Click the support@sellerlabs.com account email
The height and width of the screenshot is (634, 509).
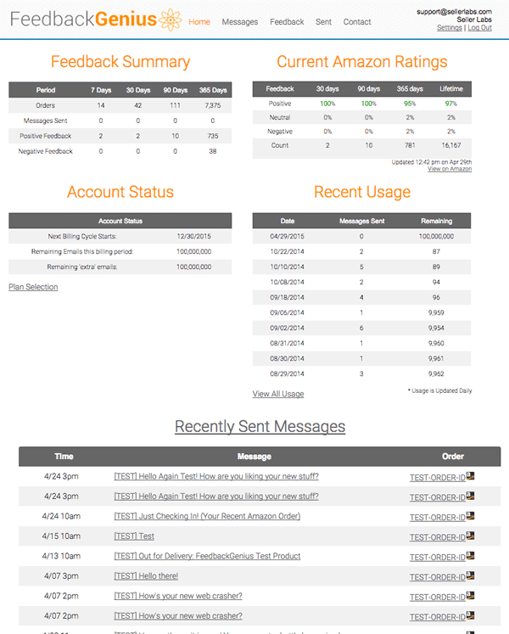454,12
